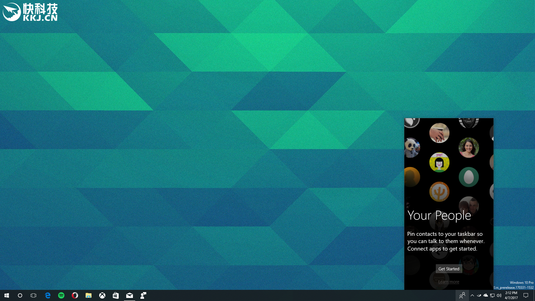Launch Opera browser from taskbar
This screenshot has width=535, height=301.
click(75, 295)
